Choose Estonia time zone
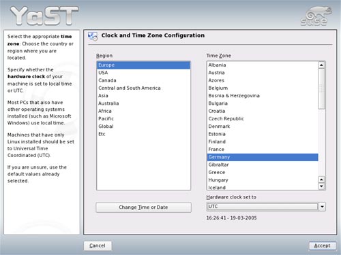The image size is (341, 255). tap(263, 134)
